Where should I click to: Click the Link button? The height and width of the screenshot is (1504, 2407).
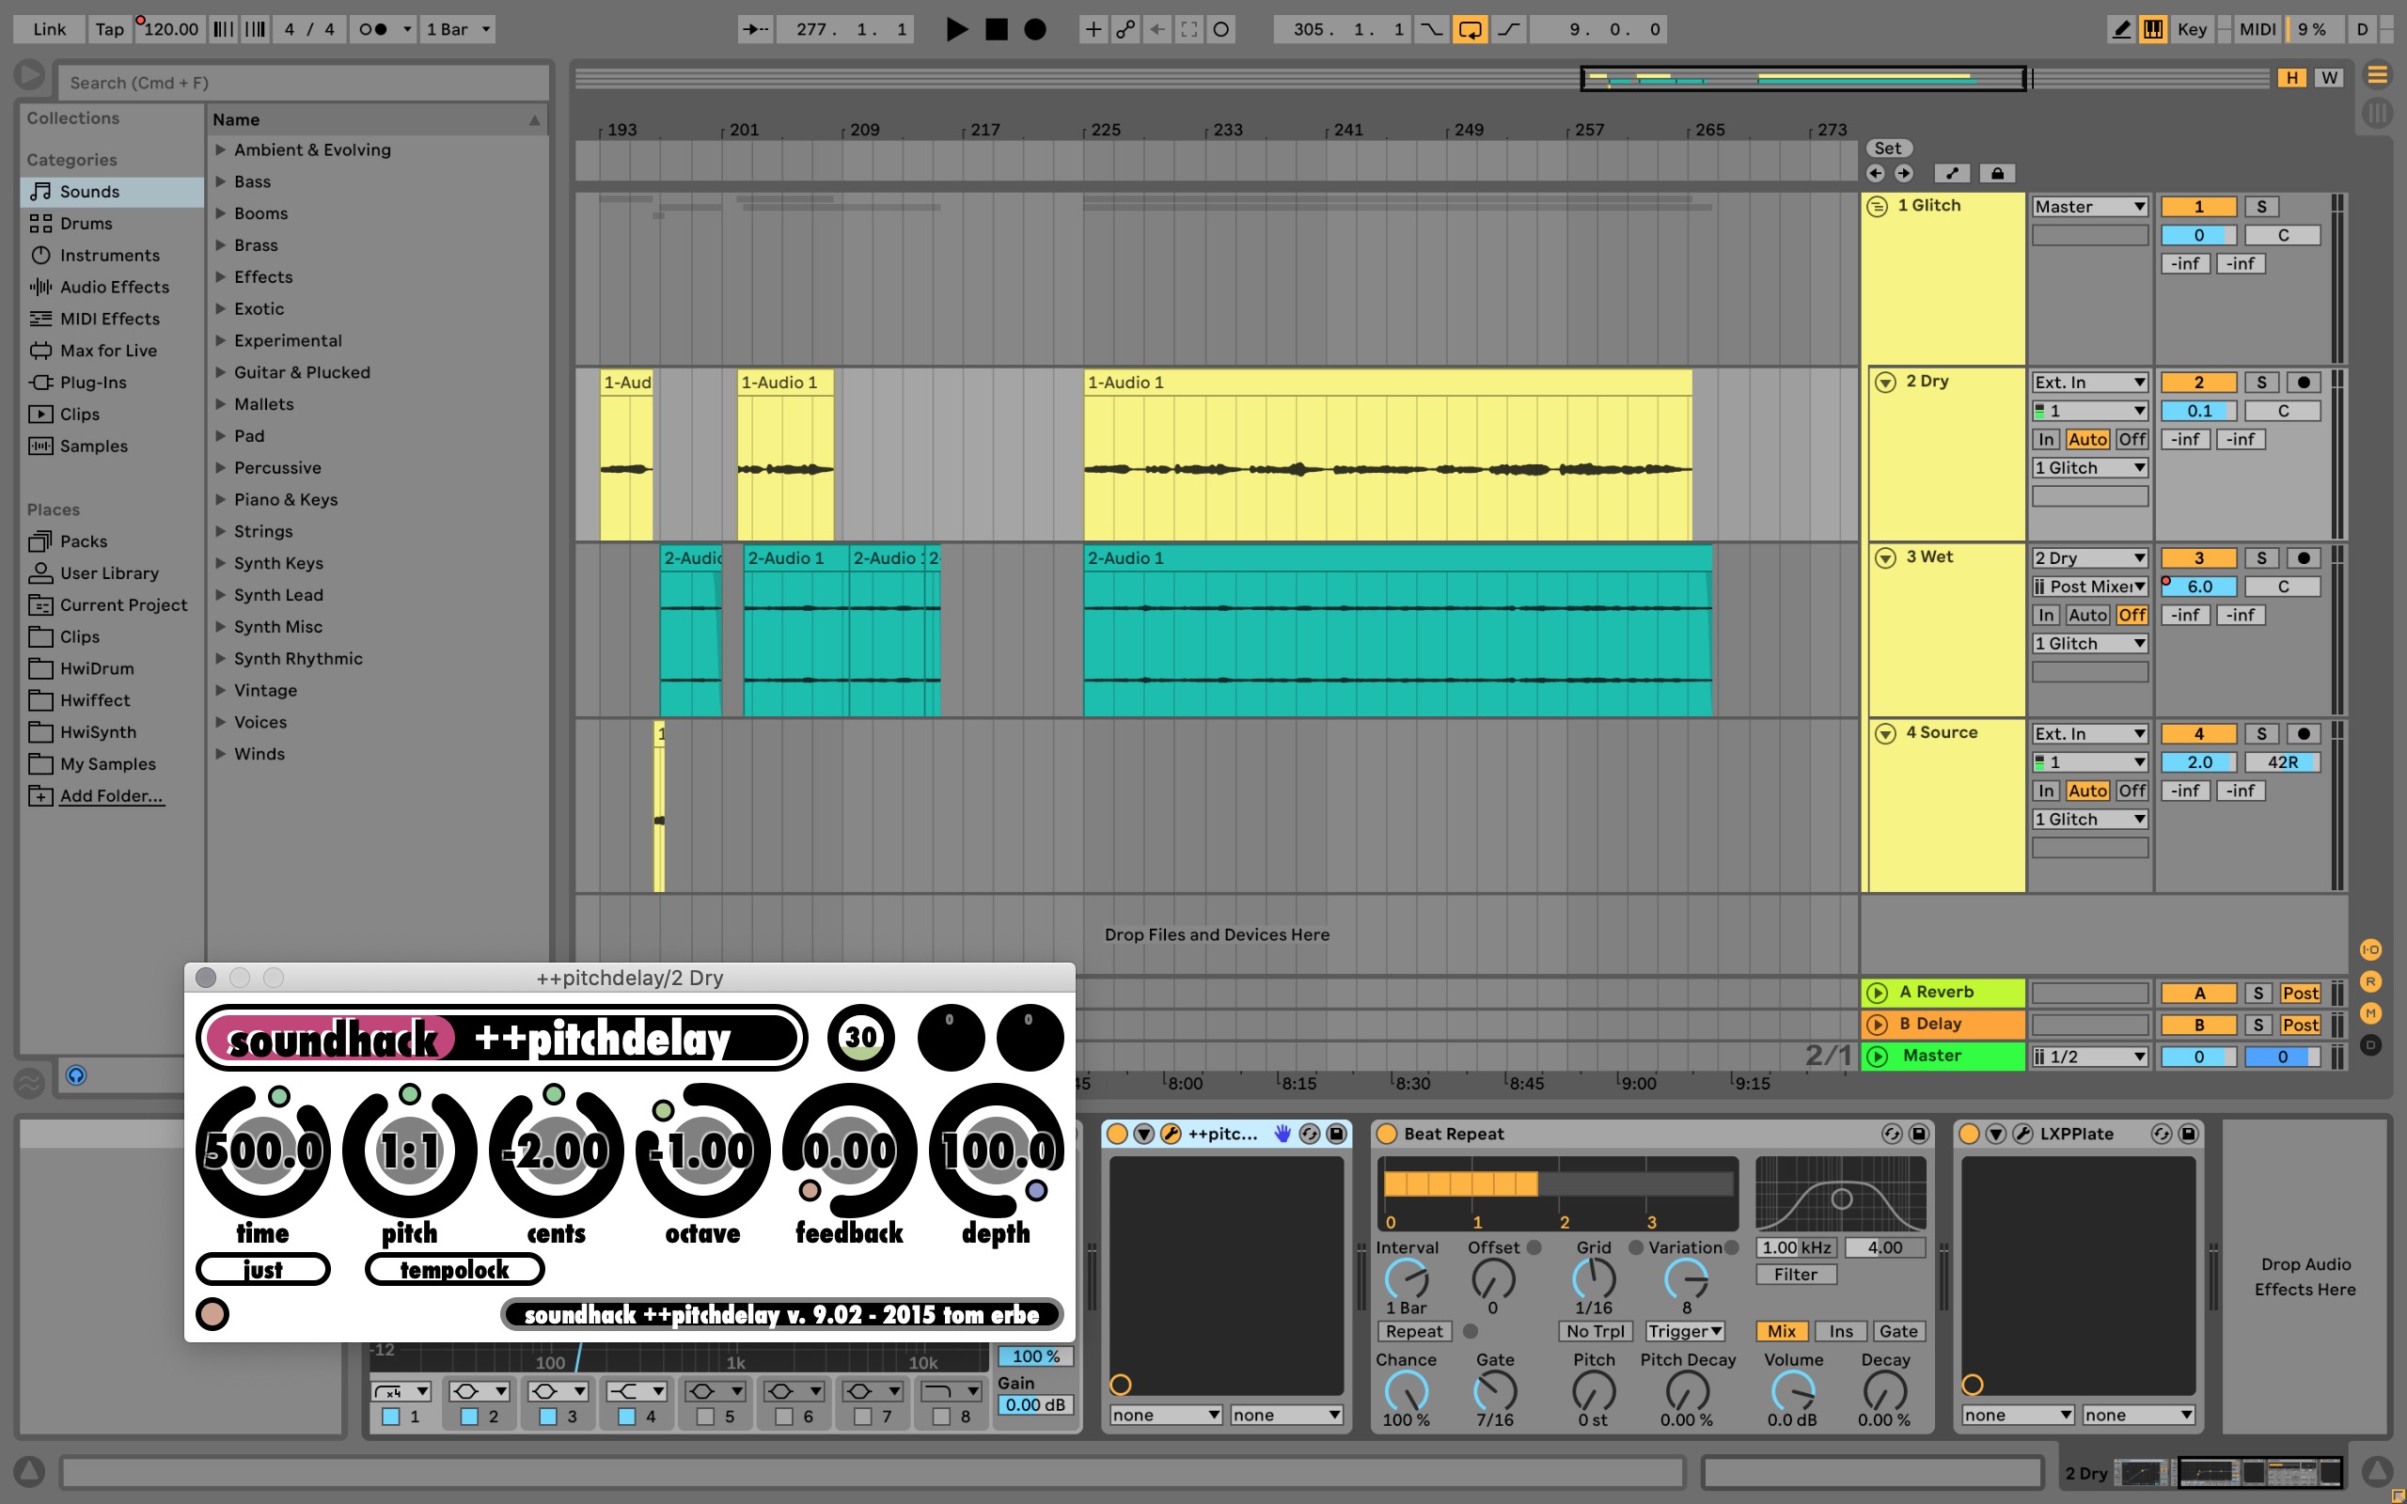(x=49, y=30)
